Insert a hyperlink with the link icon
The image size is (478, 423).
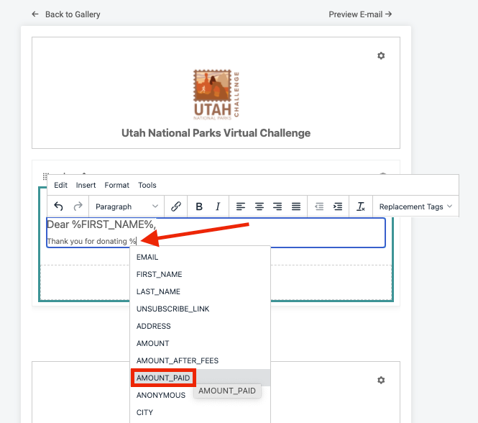click(176, 206)
